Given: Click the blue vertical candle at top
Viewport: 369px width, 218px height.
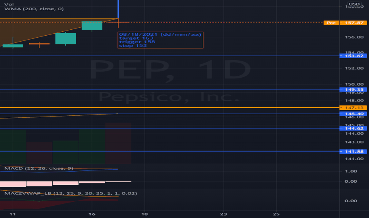Looking at the screenshot, I should 118,9.
